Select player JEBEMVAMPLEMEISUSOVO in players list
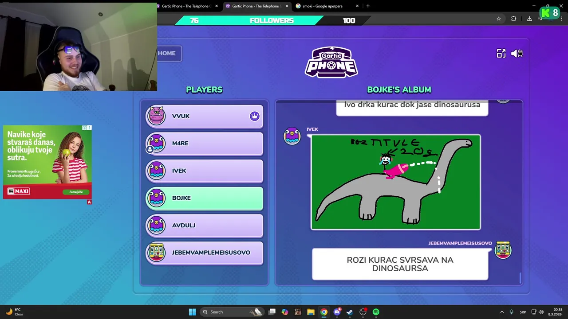Screen dimensions: 568x319 pos(204,253)
